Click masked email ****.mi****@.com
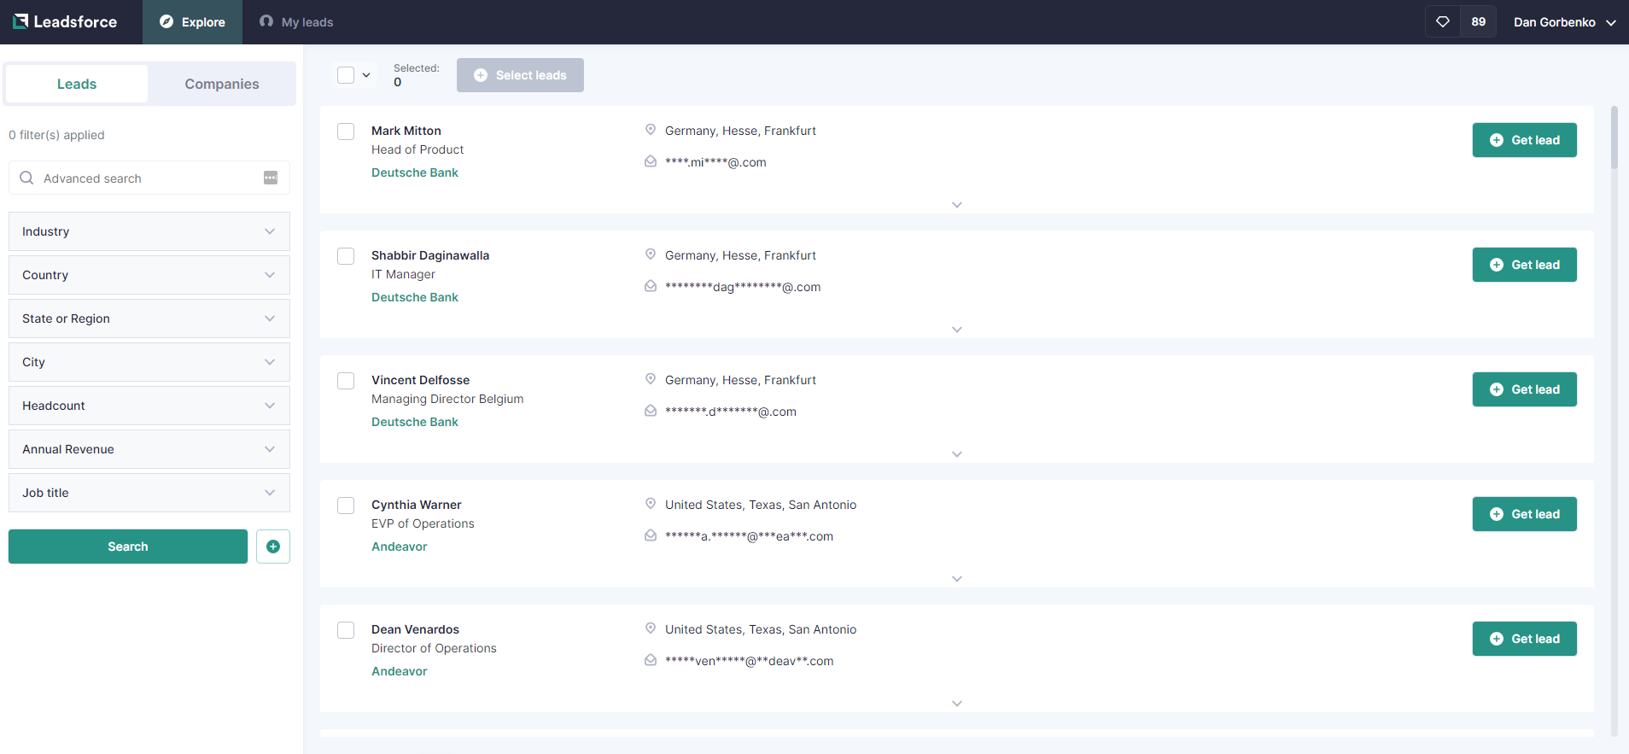 pos(715,162)
